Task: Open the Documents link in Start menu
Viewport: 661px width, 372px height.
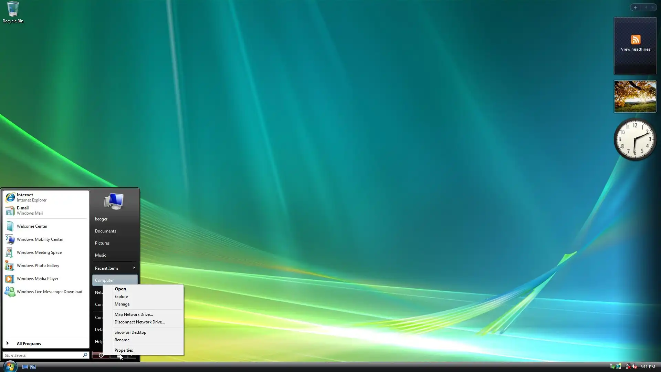Action: click(105, 231)
